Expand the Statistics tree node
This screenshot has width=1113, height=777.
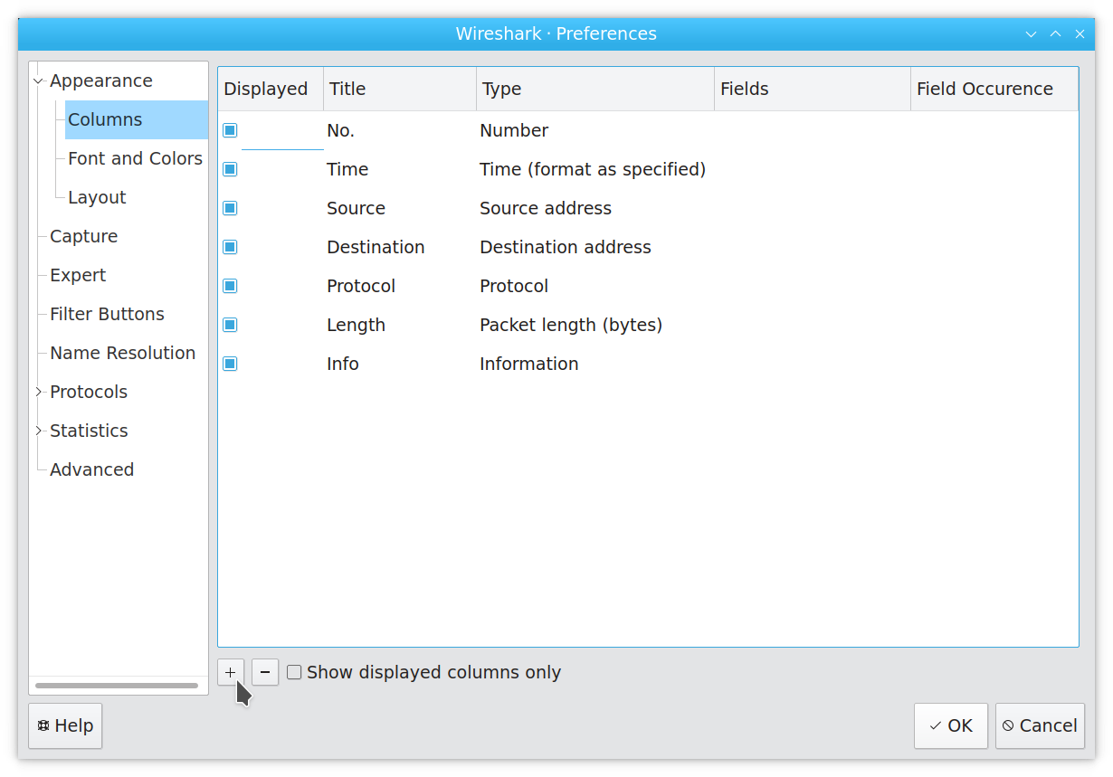38,431
